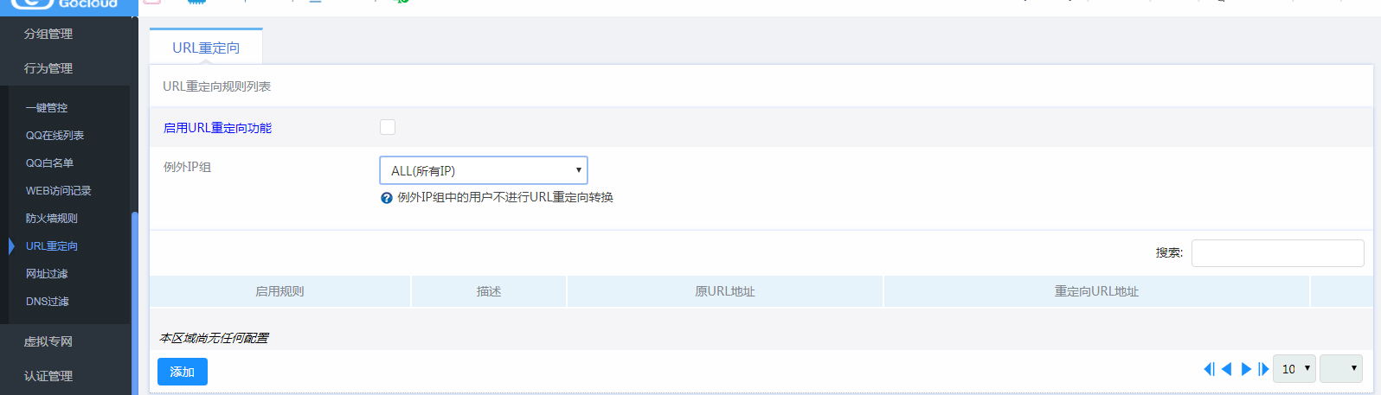Open 防火墙规则 in the sidebar
The image size is (1381, 395).
pos(52,219)
